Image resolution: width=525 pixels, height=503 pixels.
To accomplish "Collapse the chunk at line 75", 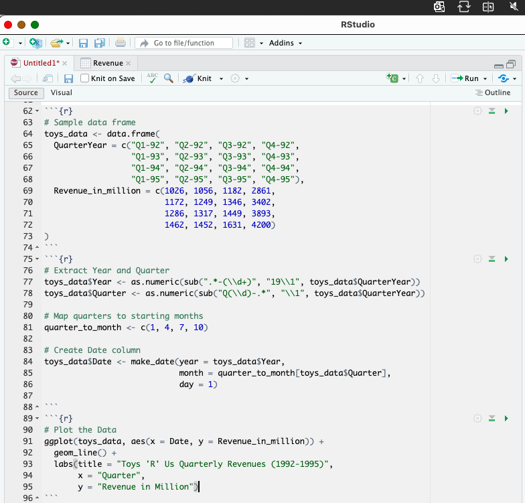I will 37,259.
